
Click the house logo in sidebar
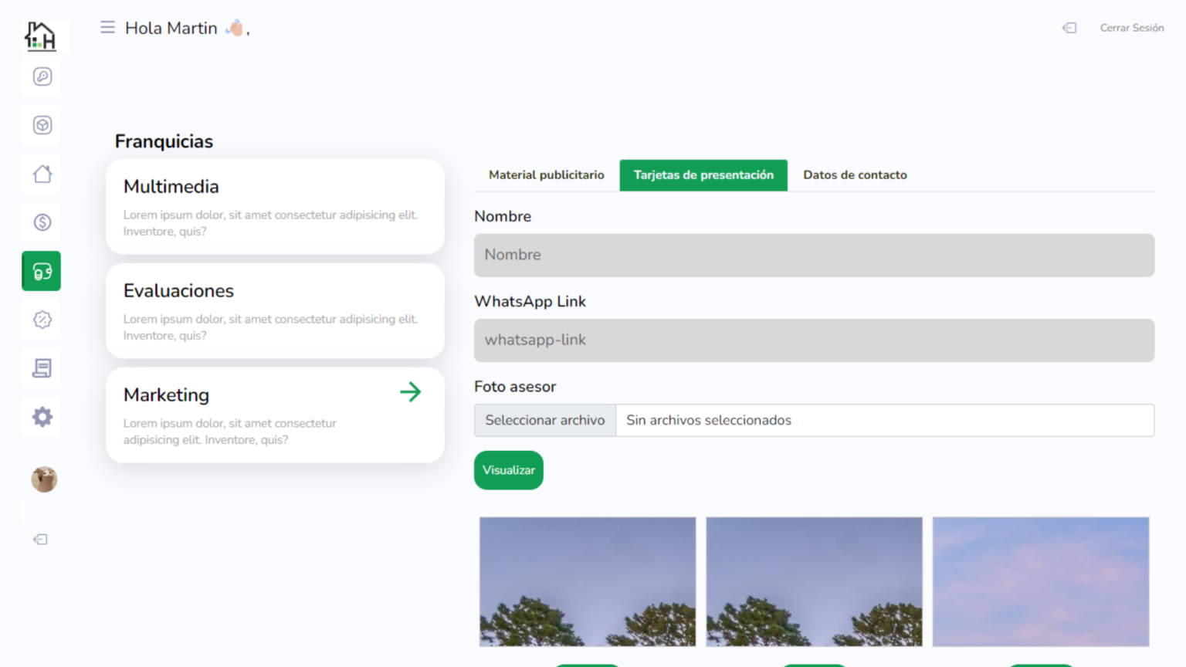click(40, 36)
